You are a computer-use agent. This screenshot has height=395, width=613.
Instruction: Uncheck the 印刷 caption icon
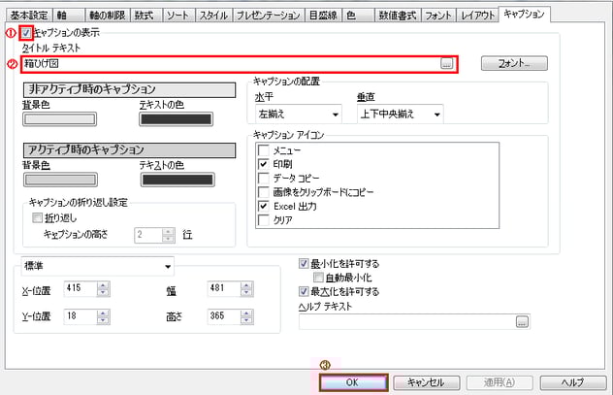coord(264,164)
